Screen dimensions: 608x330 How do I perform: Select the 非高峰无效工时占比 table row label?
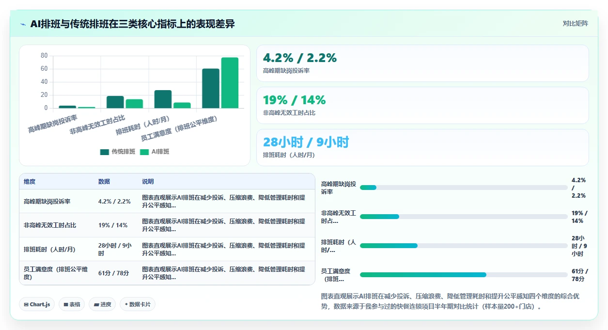pyautogui.click(x=50, y=225)
